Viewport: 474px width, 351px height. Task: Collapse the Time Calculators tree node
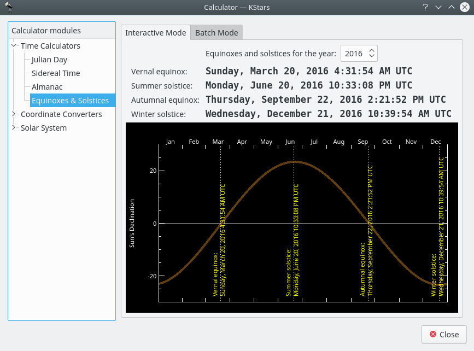click(14, 46)
